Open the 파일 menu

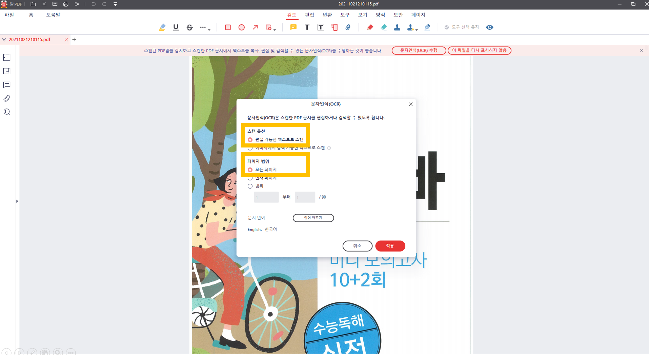pyautogui.click(x=9, y=15)
